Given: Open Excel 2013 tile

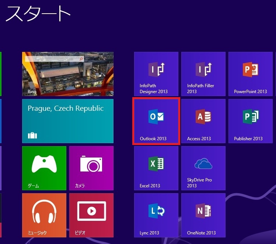Looking at the screenshot, I should 156,168.
